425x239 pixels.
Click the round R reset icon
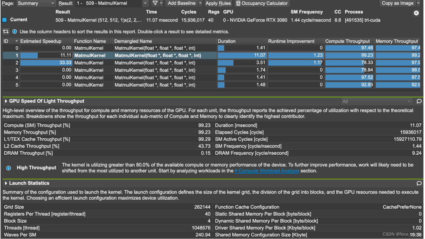[416, 13]
